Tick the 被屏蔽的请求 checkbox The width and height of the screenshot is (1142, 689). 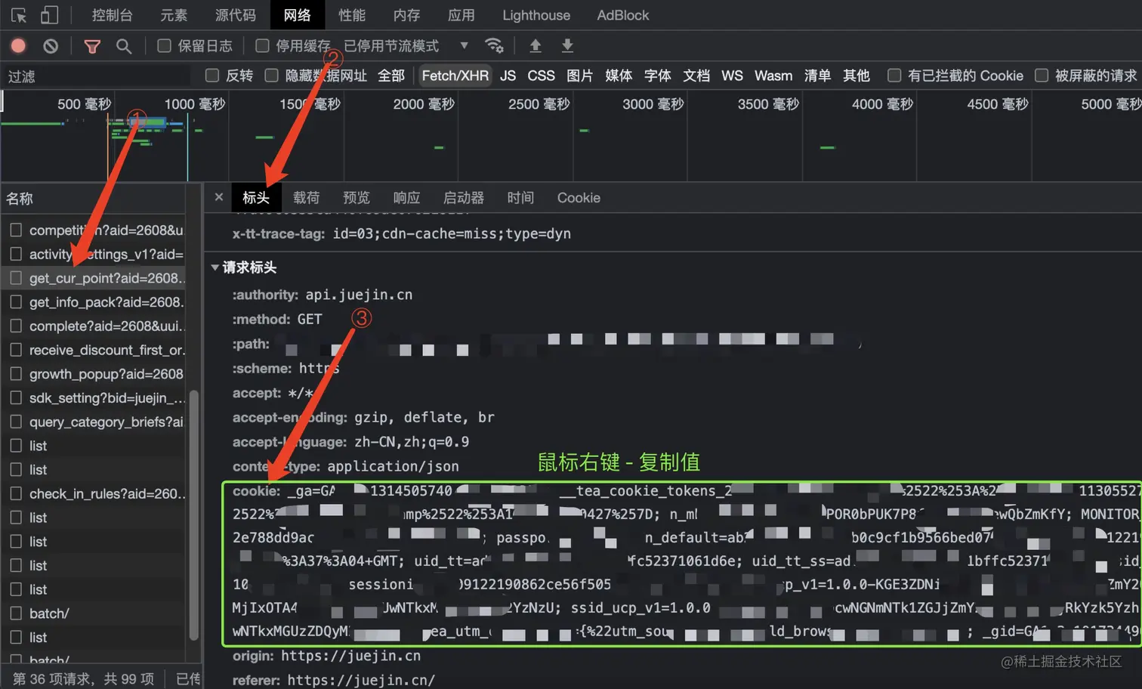tap(1042, 76)
